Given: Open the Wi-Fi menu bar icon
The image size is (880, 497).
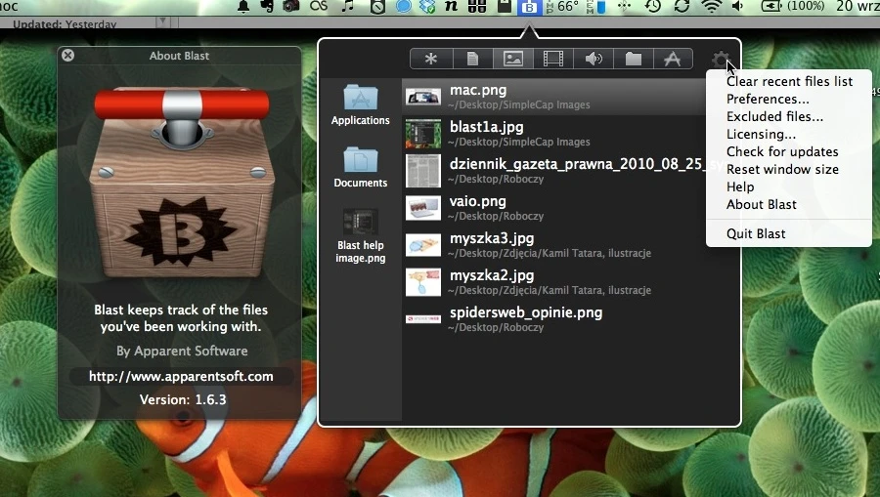Looking at the screenshot, I should coord(712,6).
